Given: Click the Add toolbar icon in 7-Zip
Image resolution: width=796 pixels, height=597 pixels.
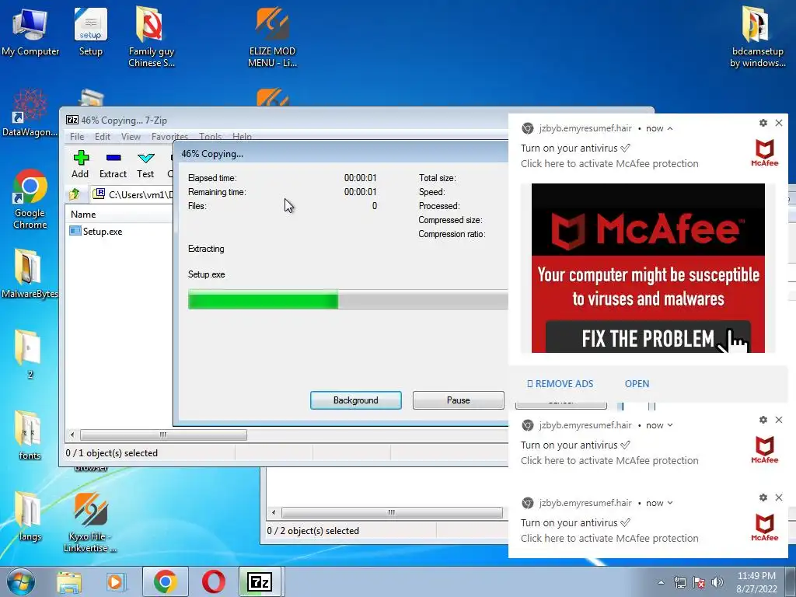Looking at the screenshot, I should (x=80, y=164).
